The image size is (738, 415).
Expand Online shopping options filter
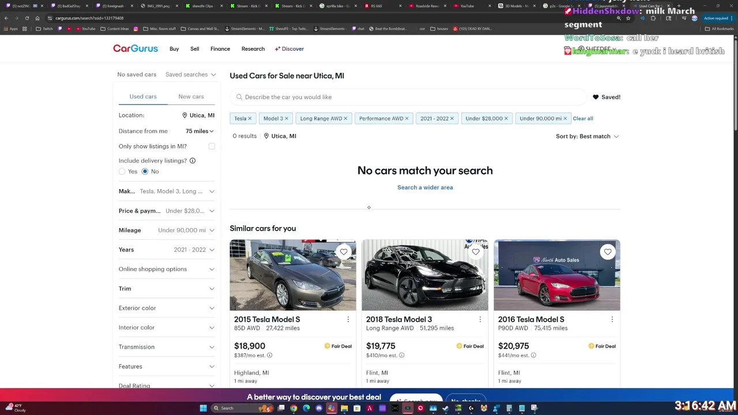(167, 269)
